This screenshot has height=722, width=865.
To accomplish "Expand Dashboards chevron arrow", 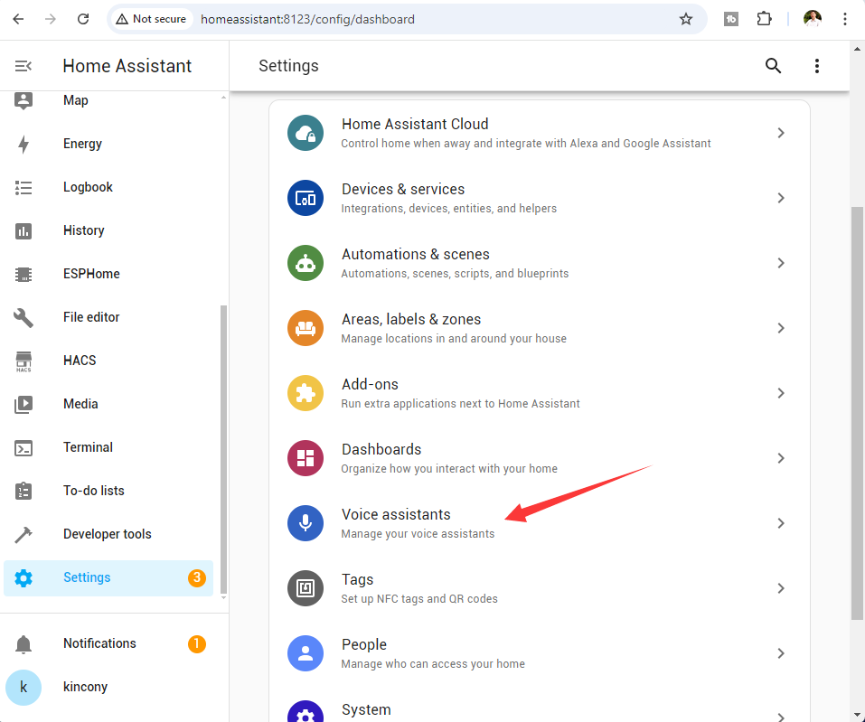I will [x=781, y=458].
